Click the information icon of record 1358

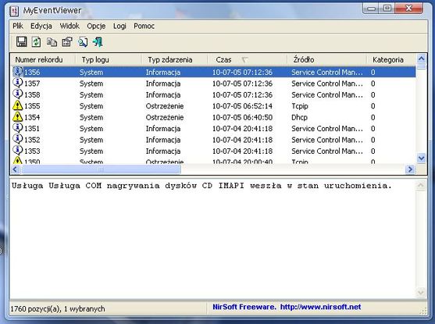tap(17, 94)
